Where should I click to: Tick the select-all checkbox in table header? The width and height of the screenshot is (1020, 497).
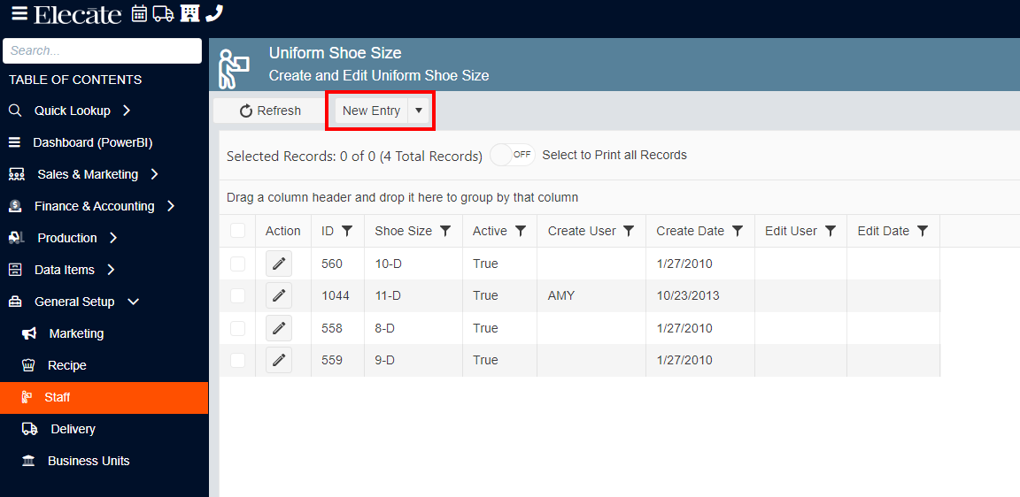(237, 231)
